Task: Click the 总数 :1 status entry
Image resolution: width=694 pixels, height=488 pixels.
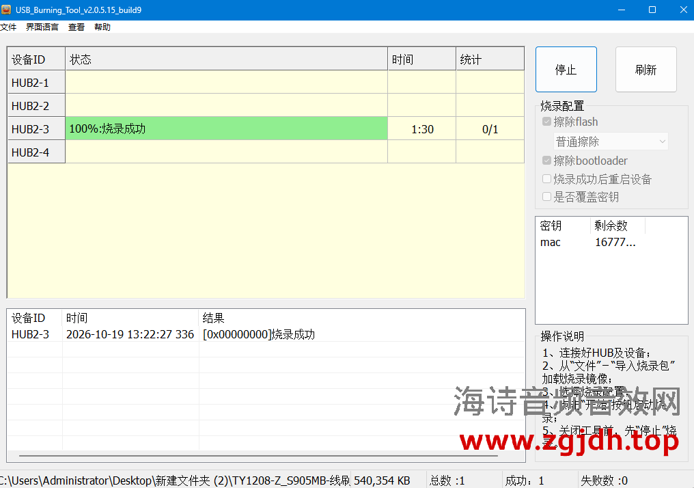Action: click(x=447, y=480)
